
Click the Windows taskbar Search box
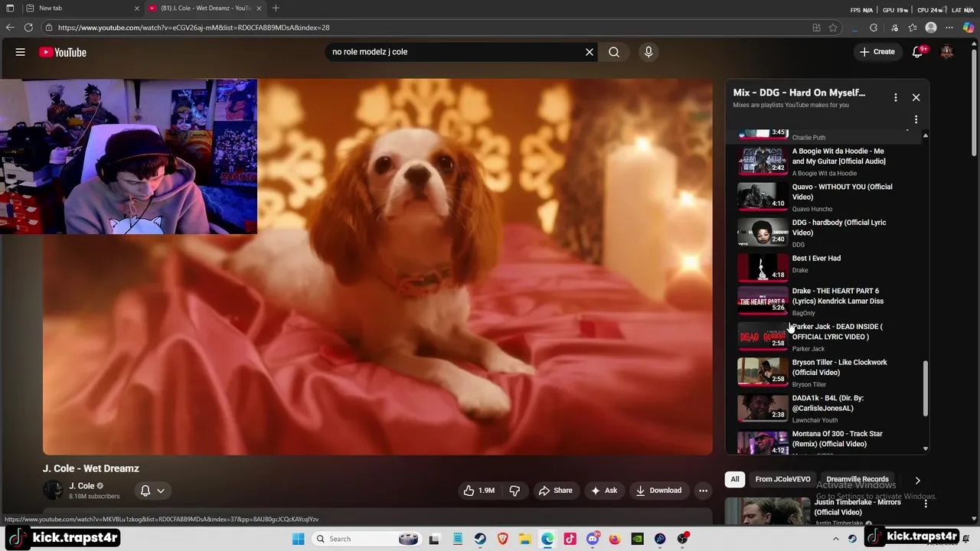(x=366, y=539)
